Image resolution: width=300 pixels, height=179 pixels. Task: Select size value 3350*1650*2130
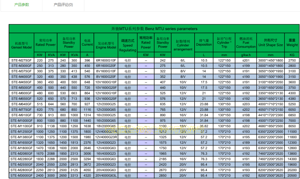click(271, 93)
